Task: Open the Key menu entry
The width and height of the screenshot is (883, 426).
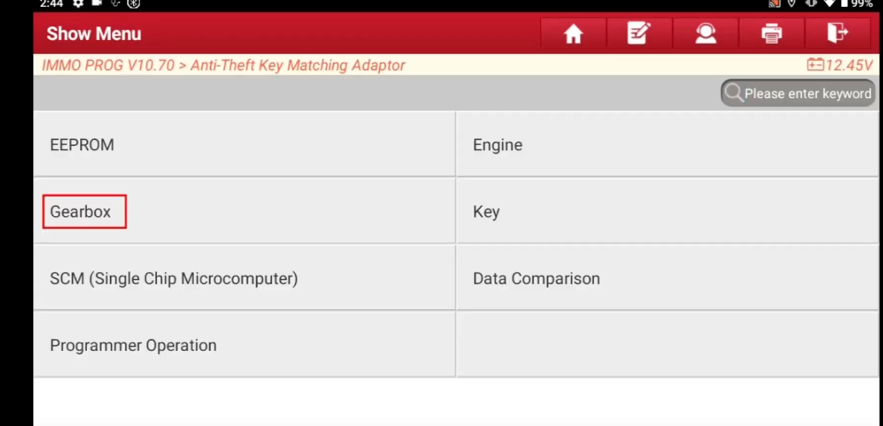Action: pos(667,212)
